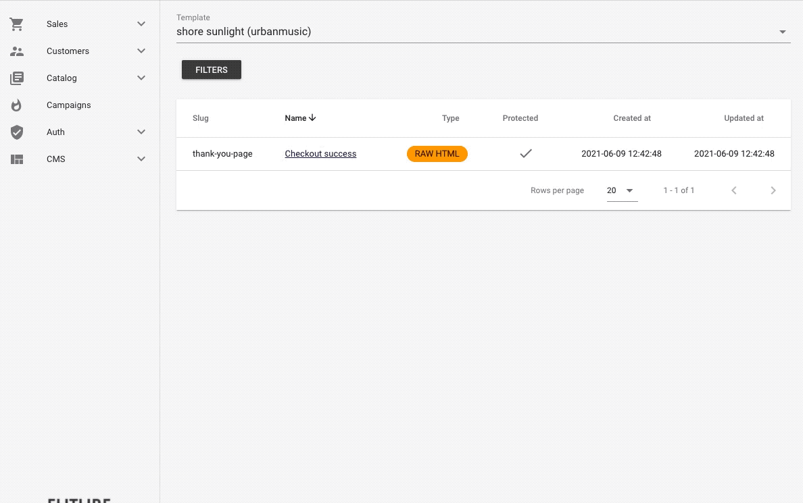Sort by the Created at column header

632,118
